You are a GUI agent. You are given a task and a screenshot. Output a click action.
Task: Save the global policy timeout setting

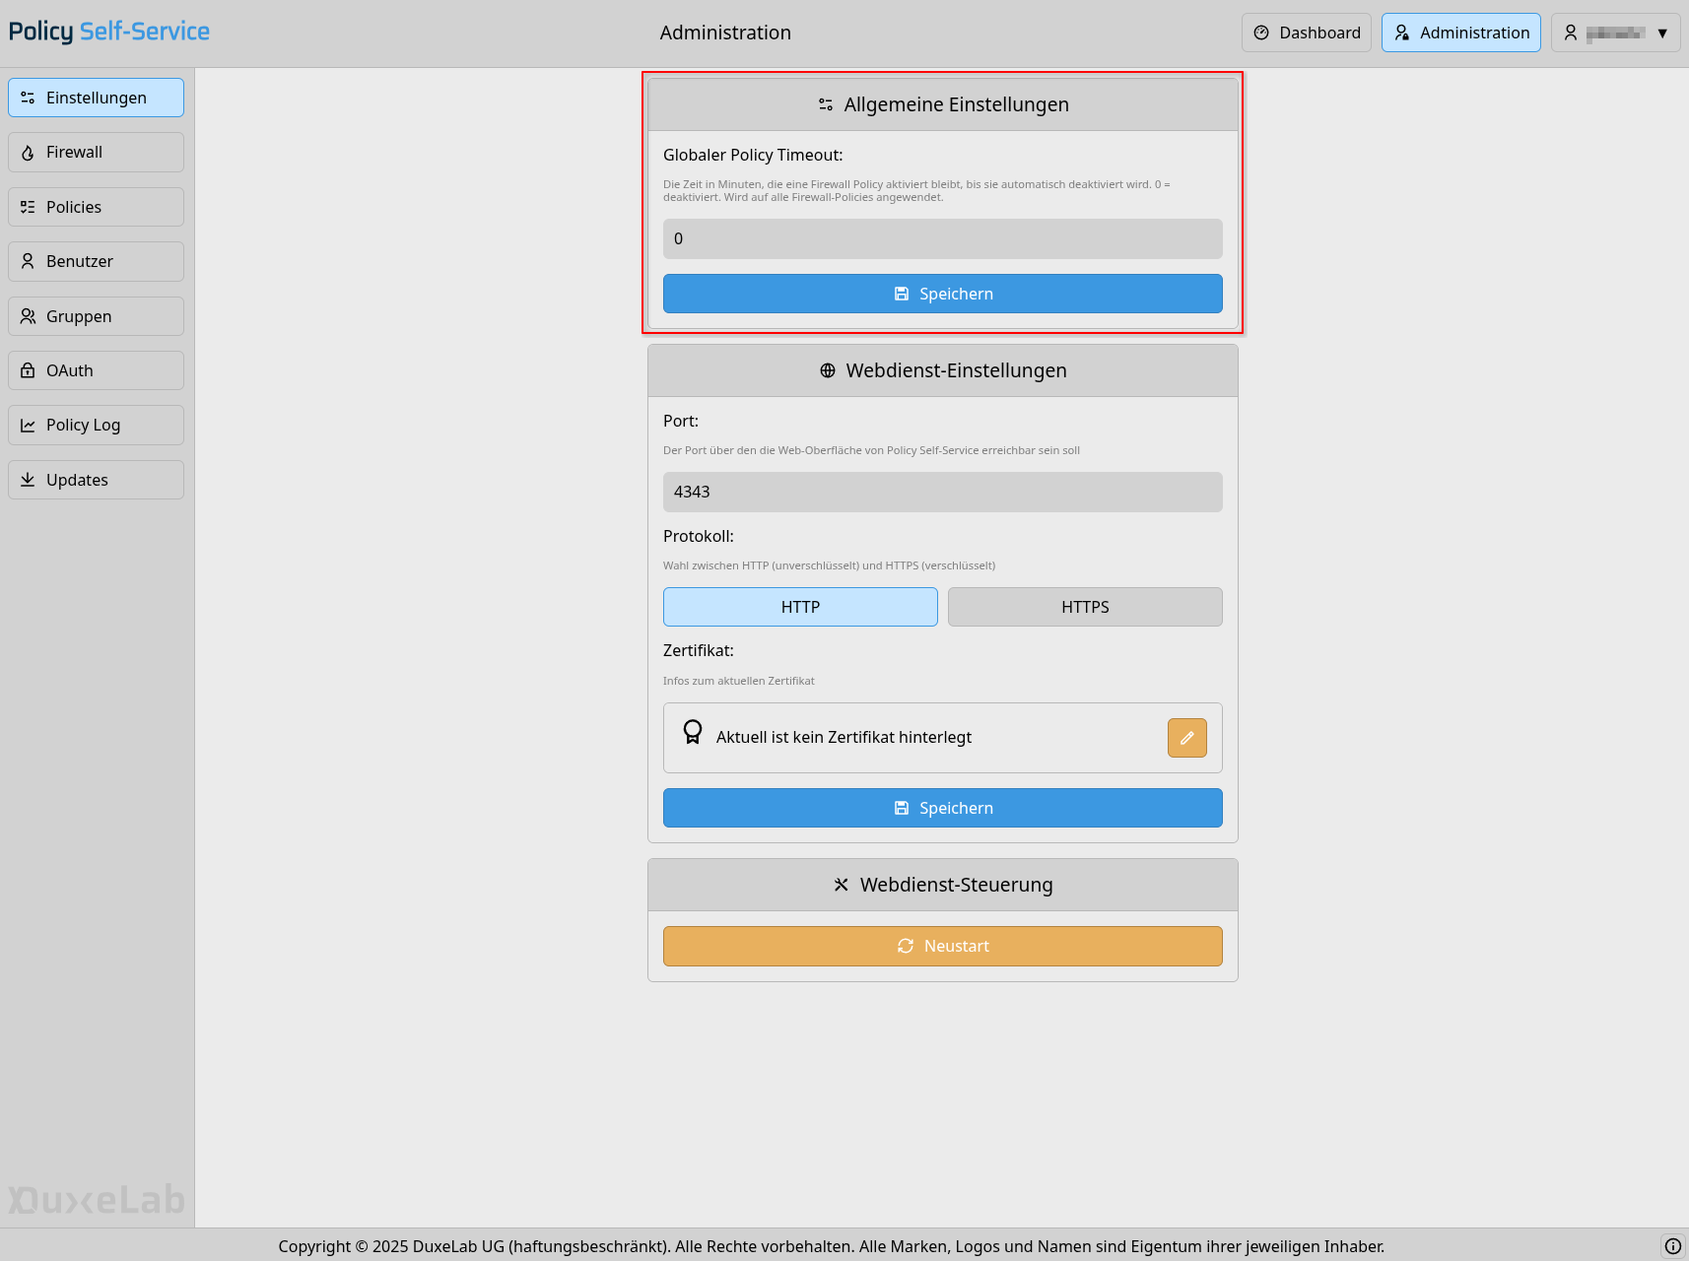click(942, 294)
